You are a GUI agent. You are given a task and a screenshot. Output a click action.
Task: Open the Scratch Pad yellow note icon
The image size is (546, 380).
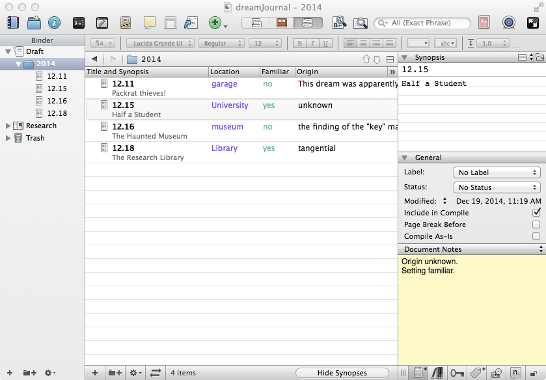coord(150,23)
